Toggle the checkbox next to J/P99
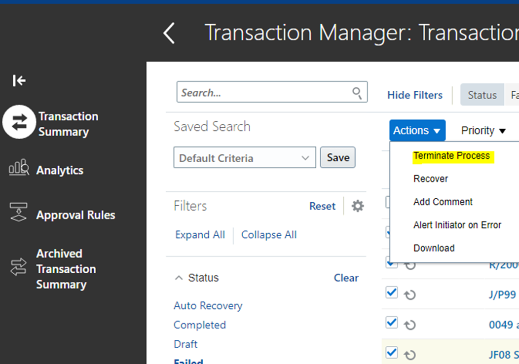This screenshot has width=519, height=364. 391,292
